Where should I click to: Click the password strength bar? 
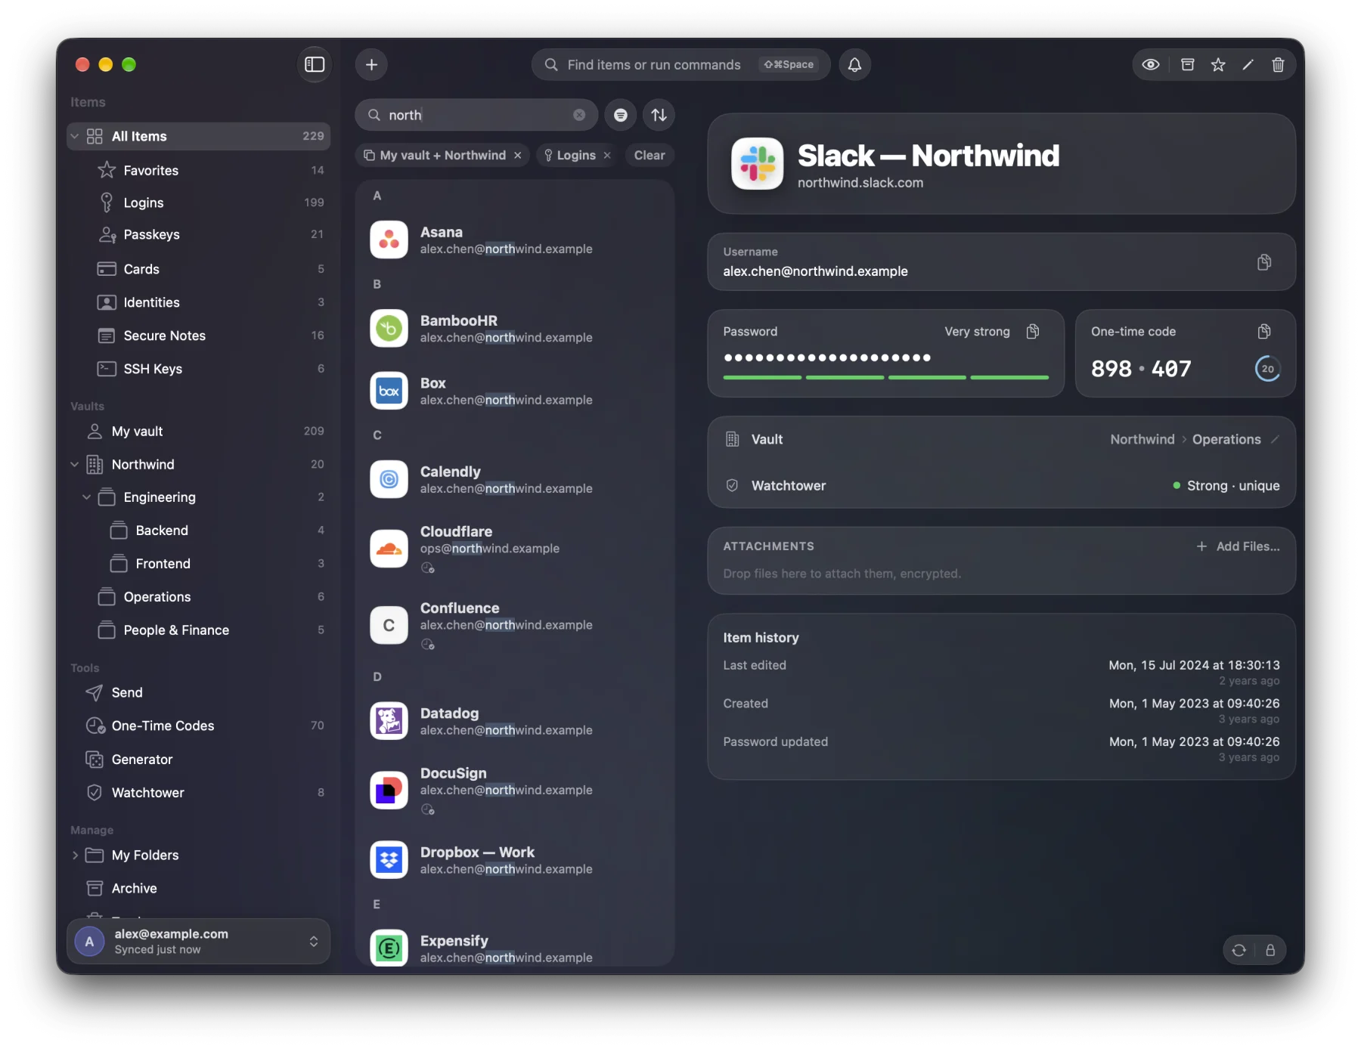point(885,376)
